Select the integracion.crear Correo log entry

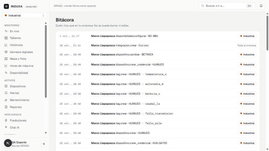click(x=158, y=45)
